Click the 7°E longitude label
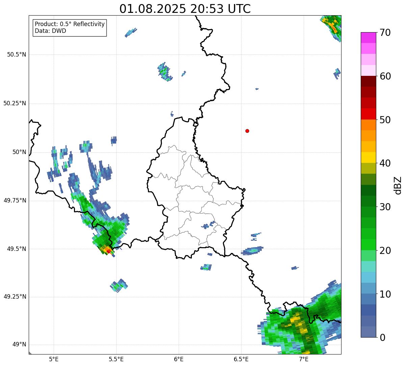Screen dimensions: 406x366 coord(304,359)
